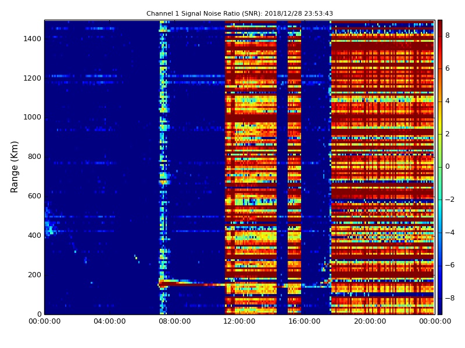Click the 08:00:00 time tick label
Image resolution: width=465 pixels, height=348 pixels.
(x=175, y=321)
